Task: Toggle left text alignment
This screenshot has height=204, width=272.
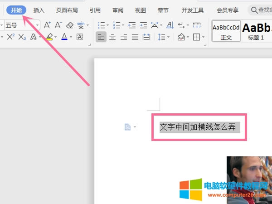Action: [x=101, y=37]
